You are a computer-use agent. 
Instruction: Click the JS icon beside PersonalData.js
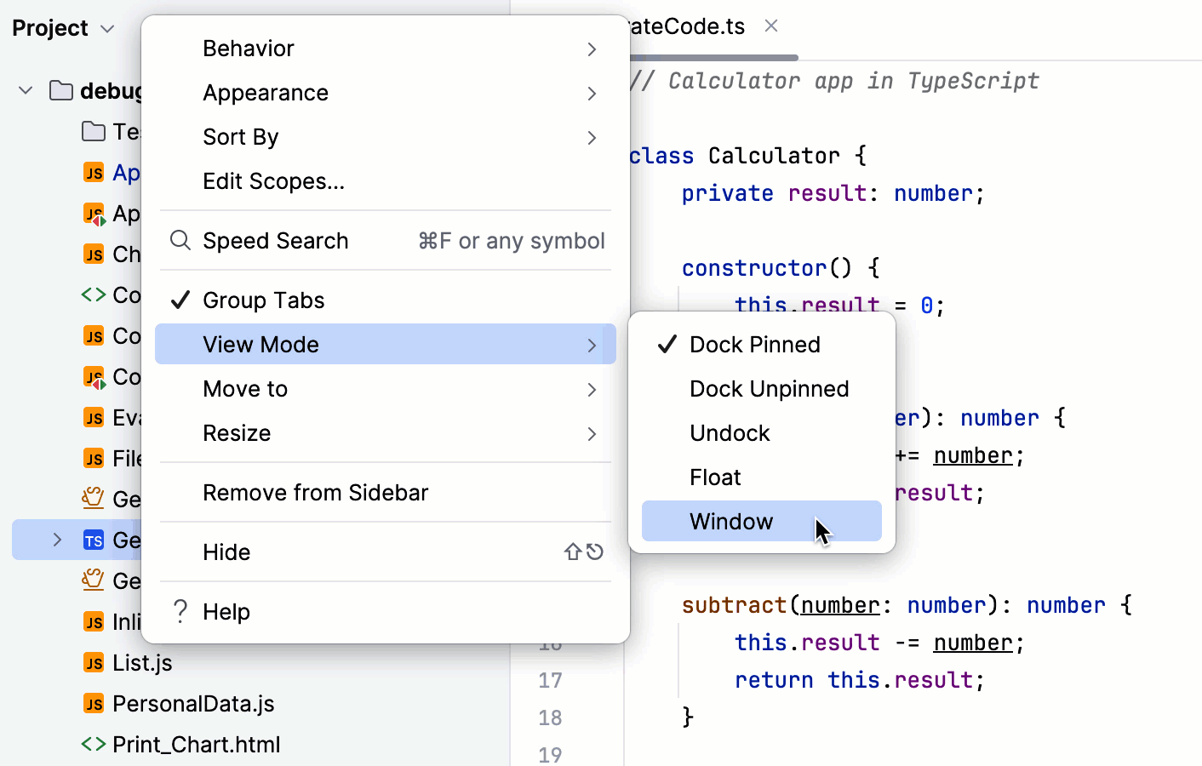94,704
